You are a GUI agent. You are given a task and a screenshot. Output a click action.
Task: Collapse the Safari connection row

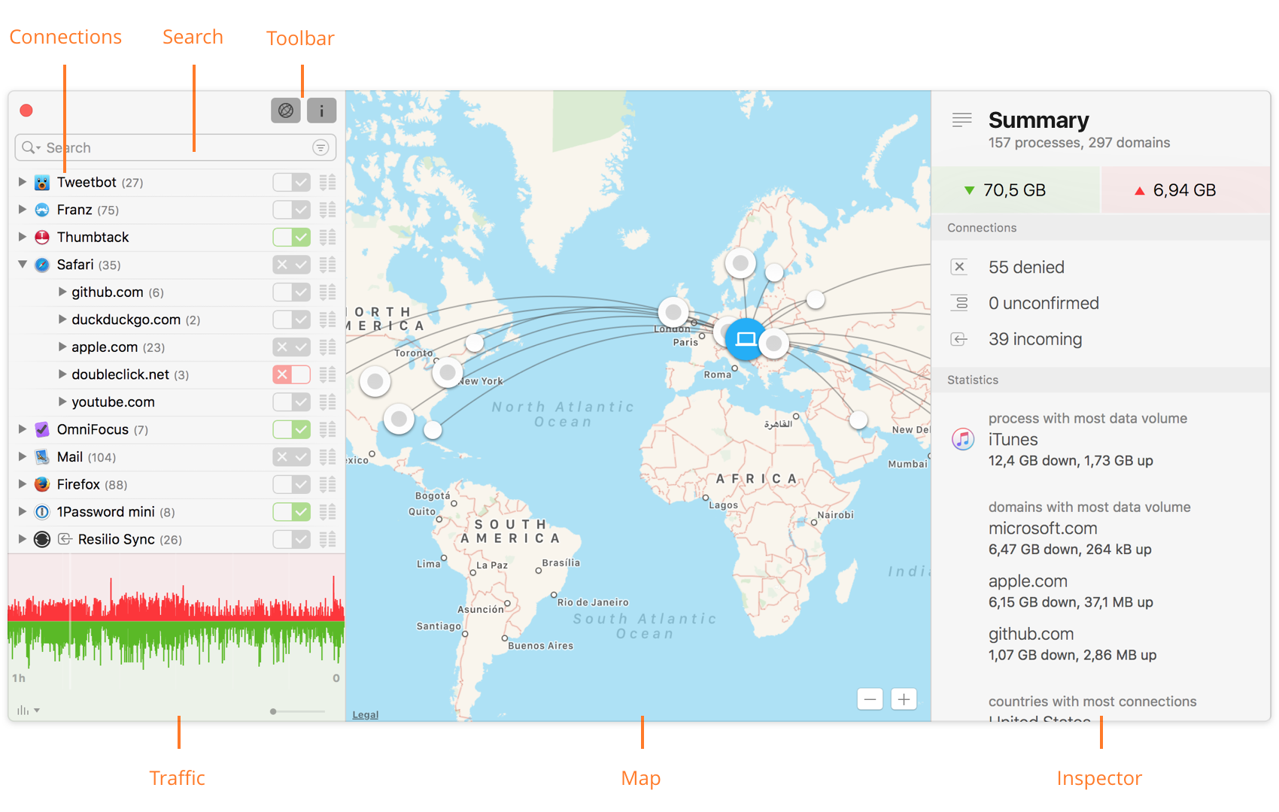(x=22, y=265)
